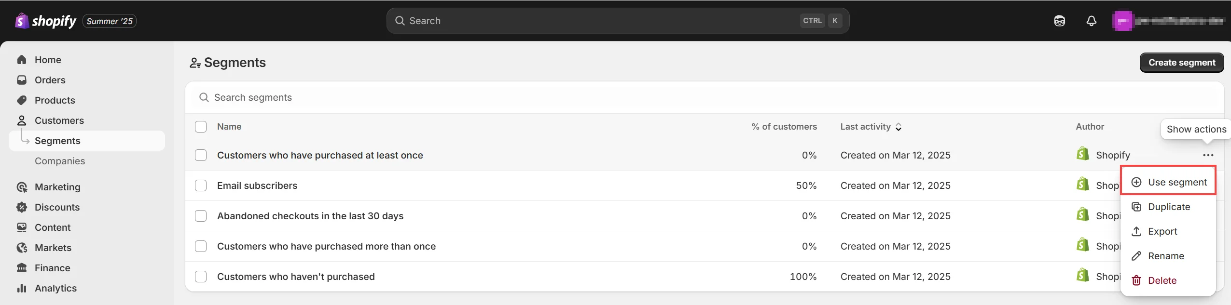Viewport: 1231px width, 305px height.
Task: Open the Sidekick assistant icon in top bar
Action: point(1059,21)
